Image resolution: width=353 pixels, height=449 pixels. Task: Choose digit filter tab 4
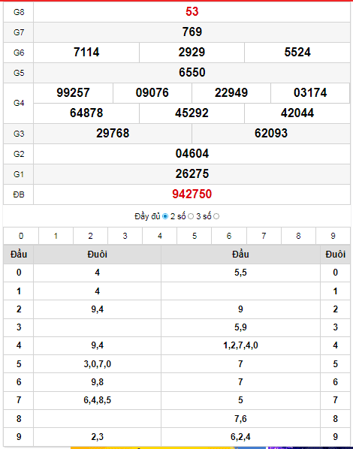tap(160, 236)
